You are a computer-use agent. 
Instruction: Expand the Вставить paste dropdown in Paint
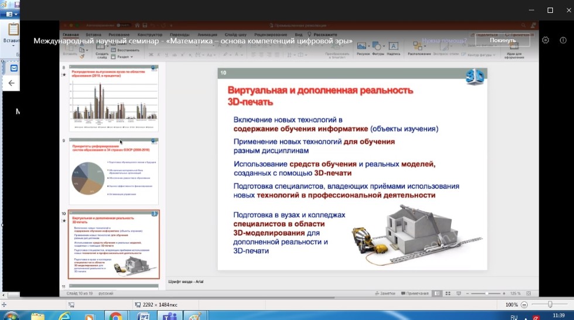13,46
